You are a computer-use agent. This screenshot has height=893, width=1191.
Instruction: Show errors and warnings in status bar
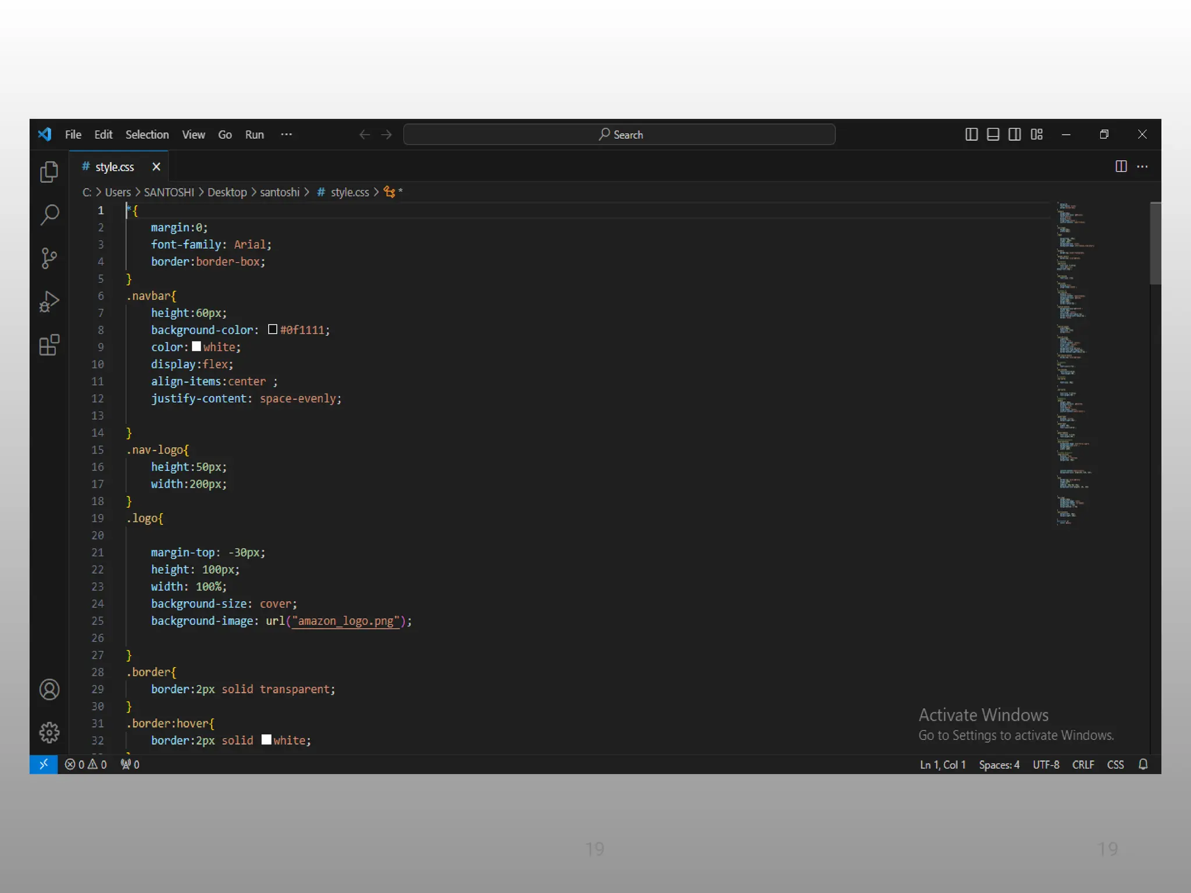[x=86, y=765]
